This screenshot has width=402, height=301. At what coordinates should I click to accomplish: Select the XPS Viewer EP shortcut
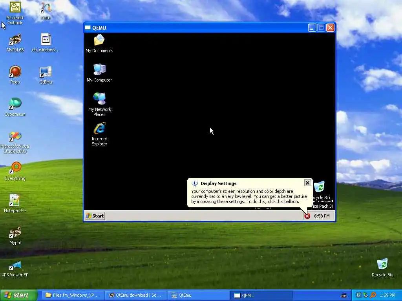(15, 268)
